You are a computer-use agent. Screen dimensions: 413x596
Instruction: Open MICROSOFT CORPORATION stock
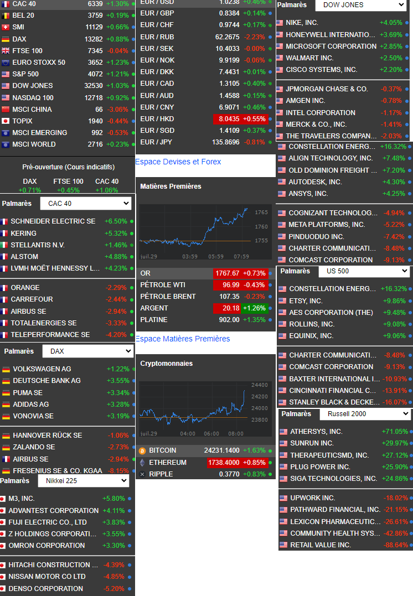[x=343, y=46]
